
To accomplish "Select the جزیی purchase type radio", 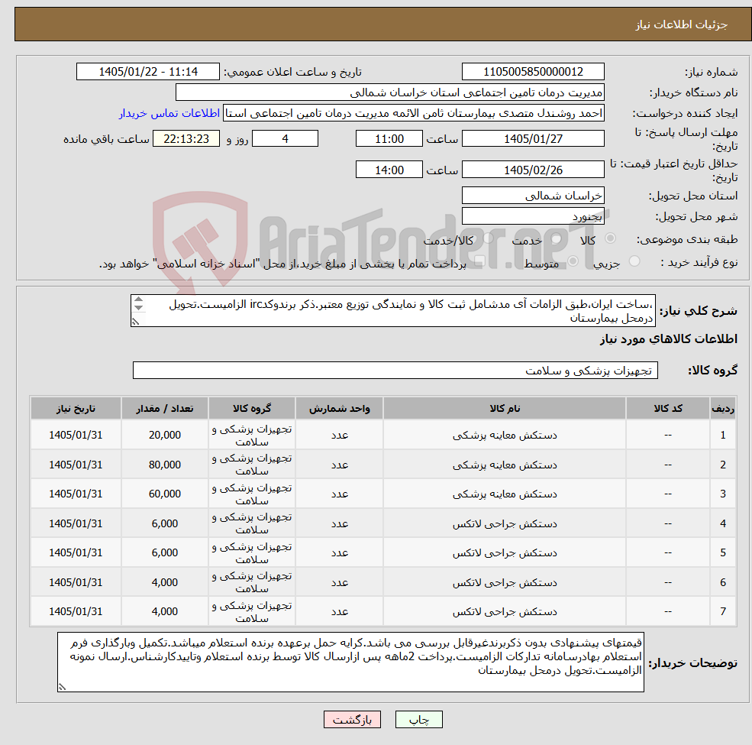I will [x=634, y=261].
